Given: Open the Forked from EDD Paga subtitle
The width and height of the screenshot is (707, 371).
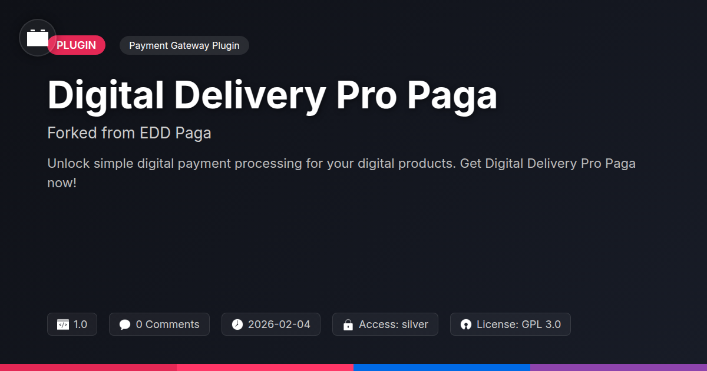Looking at the screenshot, I should 129,133.
